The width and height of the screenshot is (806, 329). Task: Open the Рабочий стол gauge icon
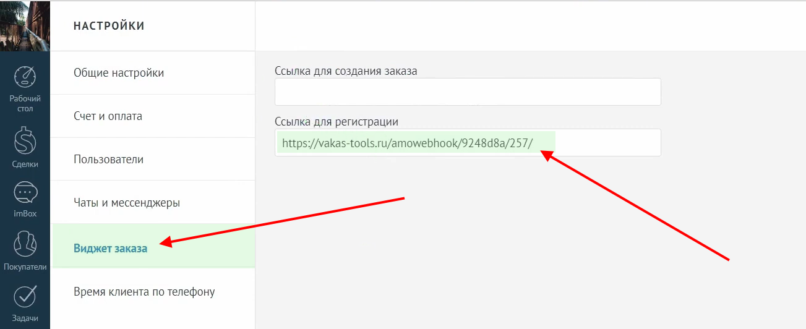pos(25,77)
